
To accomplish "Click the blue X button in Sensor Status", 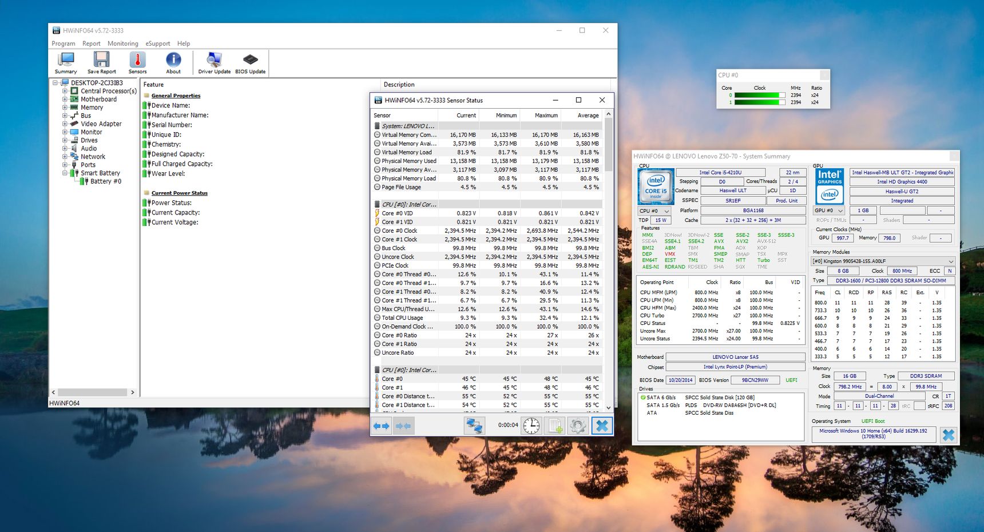I will pos(601,426).
